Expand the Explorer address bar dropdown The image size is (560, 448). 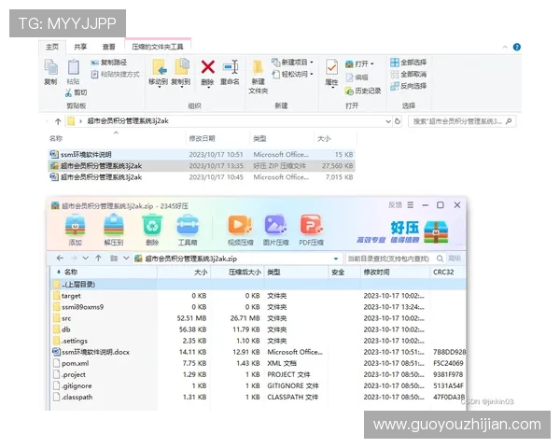[x=388, y=121]
